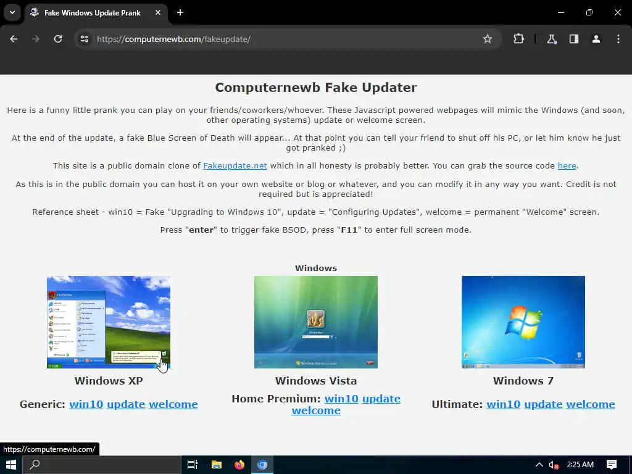Close the Fake Windows Update Prank tab

click(158, 12)
